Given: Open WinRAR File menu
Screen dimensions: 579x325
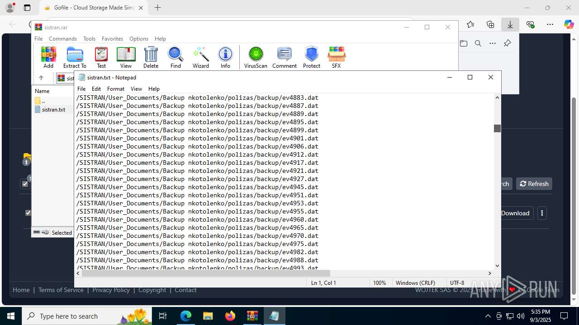Looking at the screenshot, I should coord(38,39).
